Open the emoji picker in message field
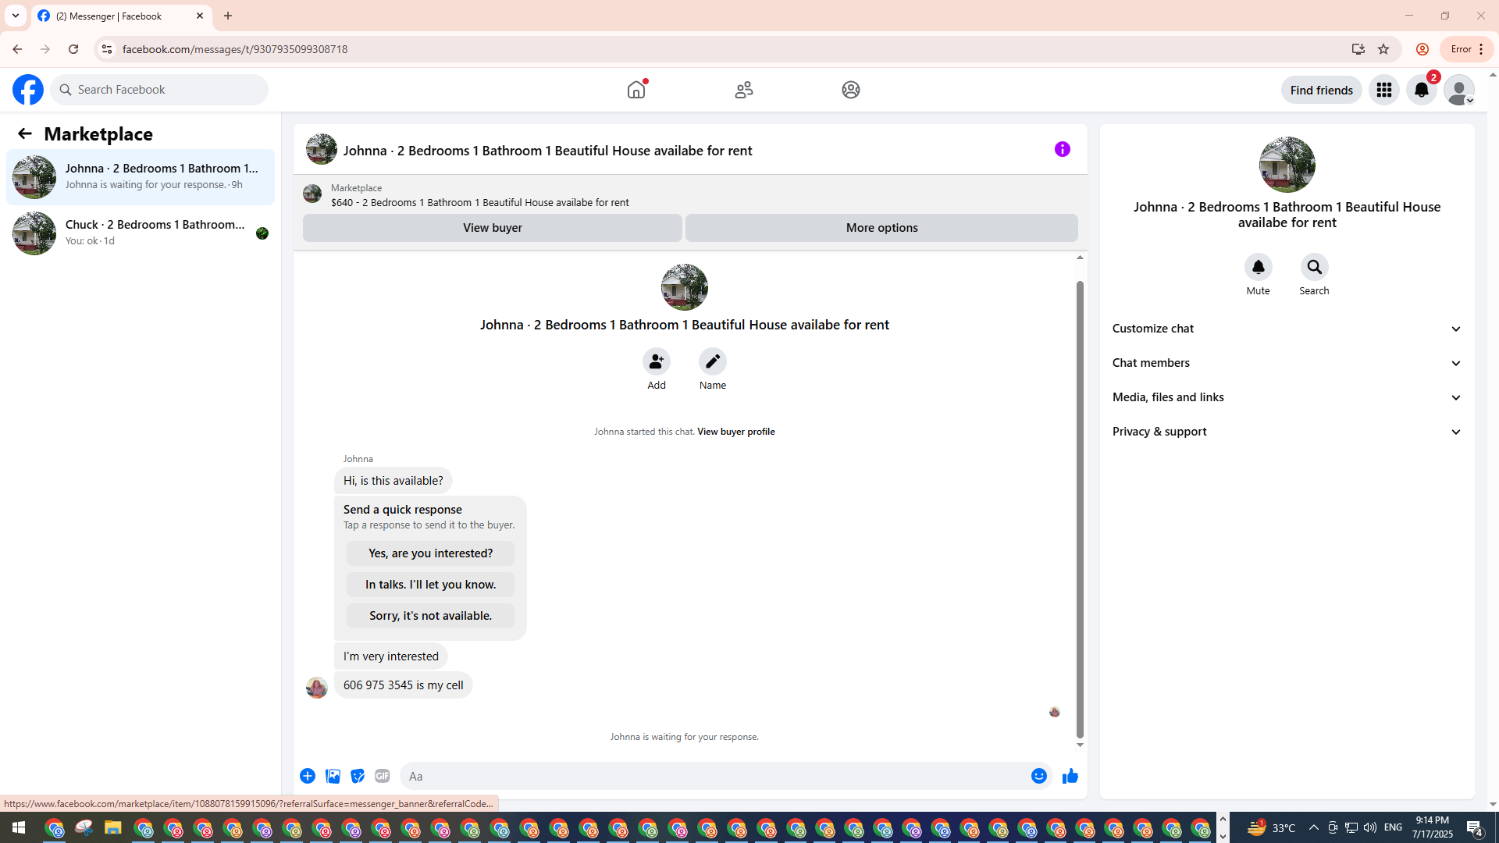This screenshot has height=843, width=1499. point(1039,776)
